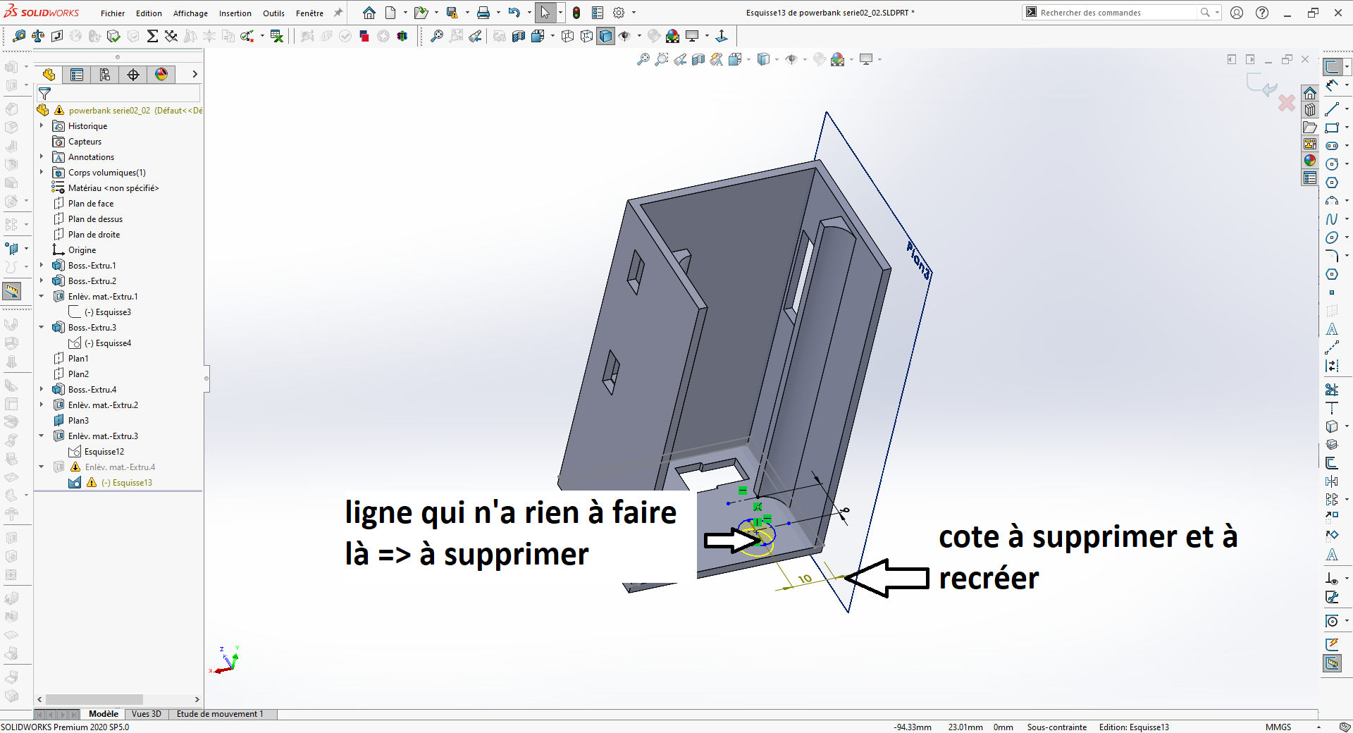Select the Line sketch tool
The height and width of the screenshot is (733, 1353).
click(1332, 109)
